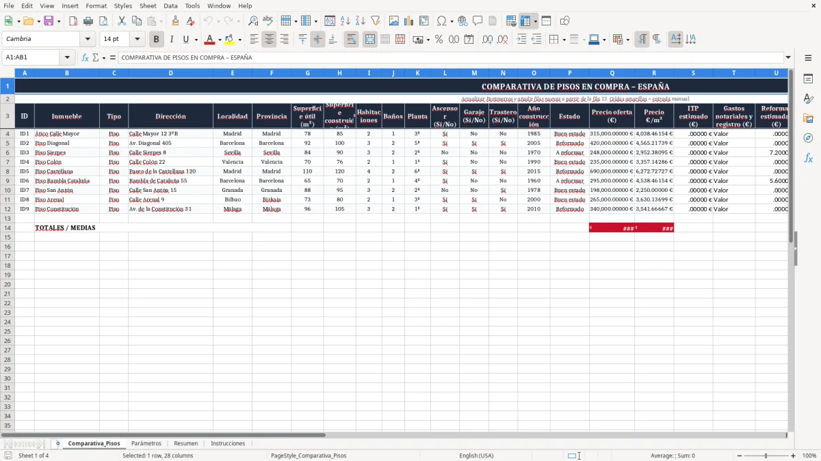Toggle Bold formatting
Viewport: 821px width, 461px height.
(x=157, y=40)
